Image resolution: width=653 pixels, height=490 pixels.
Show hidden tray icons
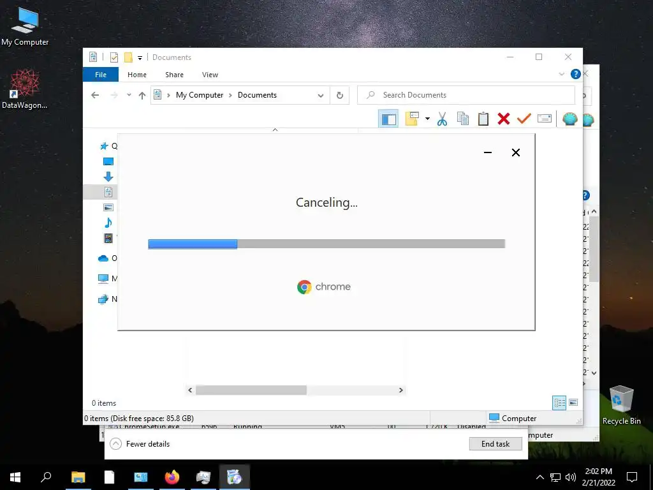coord(539,477)
